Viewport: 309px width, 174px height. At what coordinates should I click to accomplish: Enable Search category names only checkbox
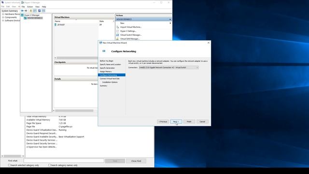(49, 165)
